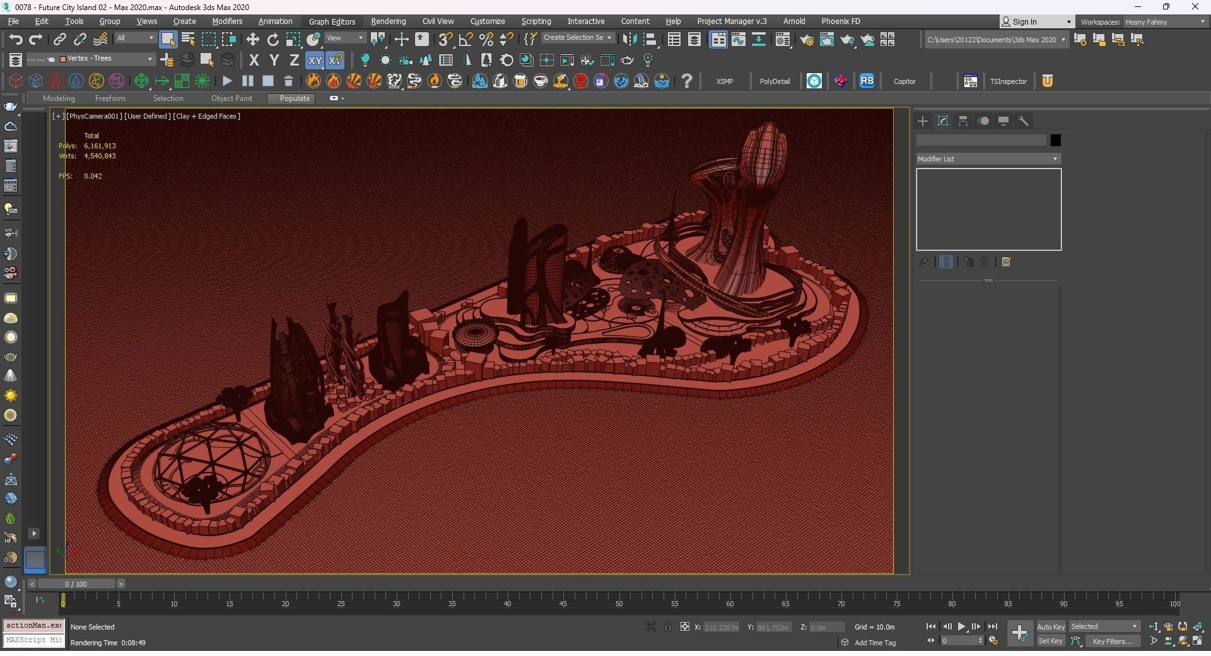Click the PolyDetail button

click(775, 81)
